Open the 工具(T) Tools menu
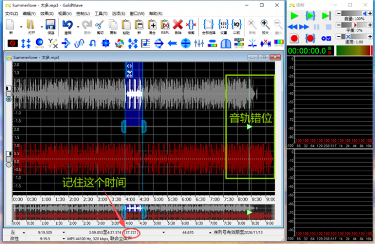The image size is (375, 244). 101,13
